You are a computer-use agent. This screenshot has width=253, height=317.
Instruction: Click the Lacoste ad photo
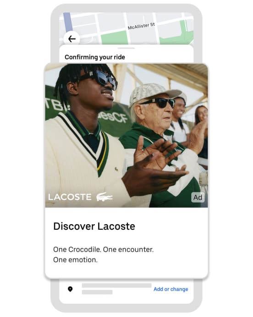click(126, 136)
